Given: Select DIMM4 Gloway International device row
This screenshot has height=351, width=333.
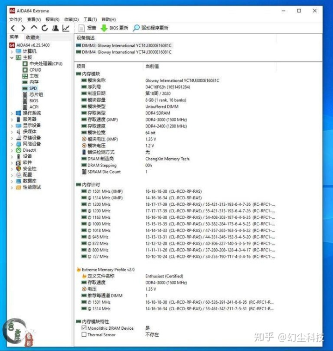Looking at the screenshot, I should (x=124, y=52).
